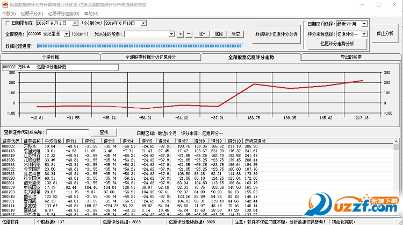Click the 批+ button
403x225 pixels.
[201, 34]
